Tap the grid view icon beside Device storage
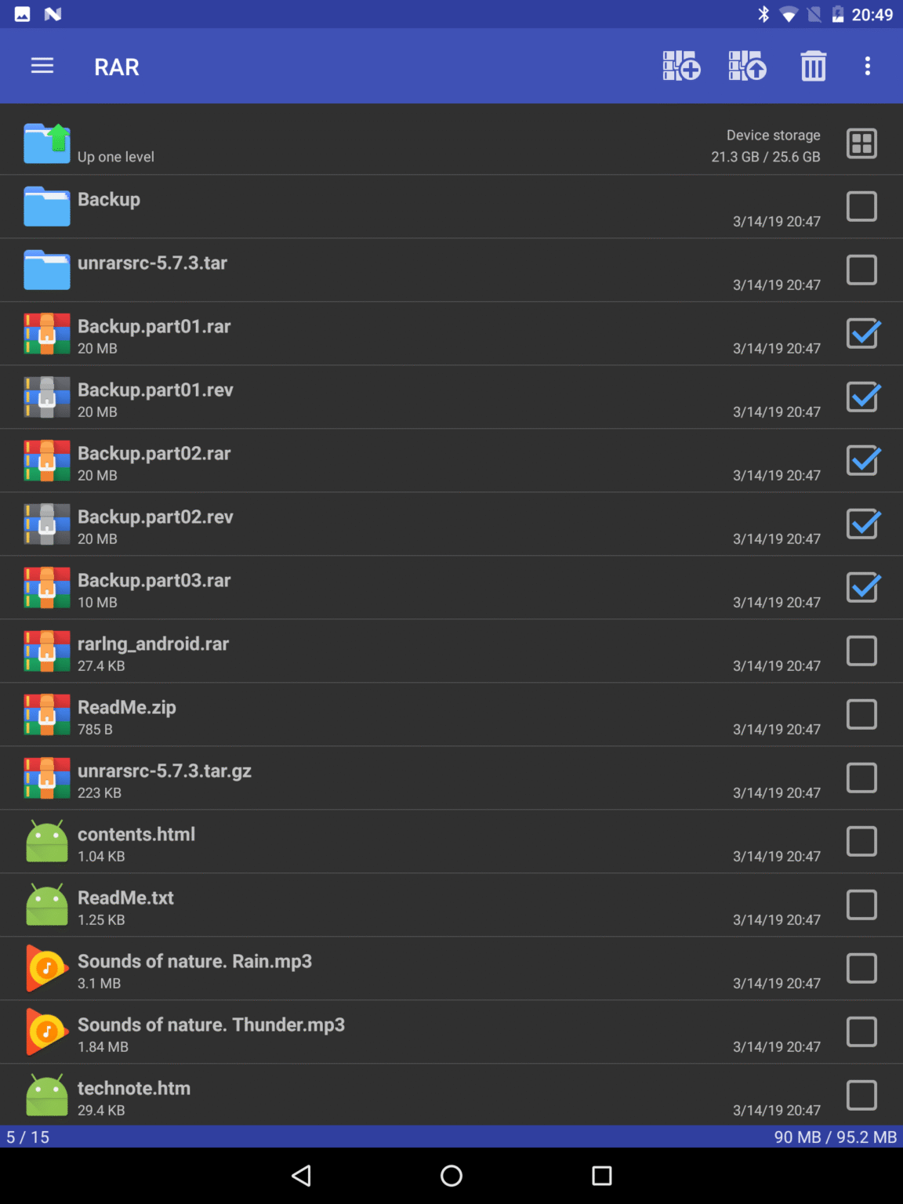 (861, 143)
